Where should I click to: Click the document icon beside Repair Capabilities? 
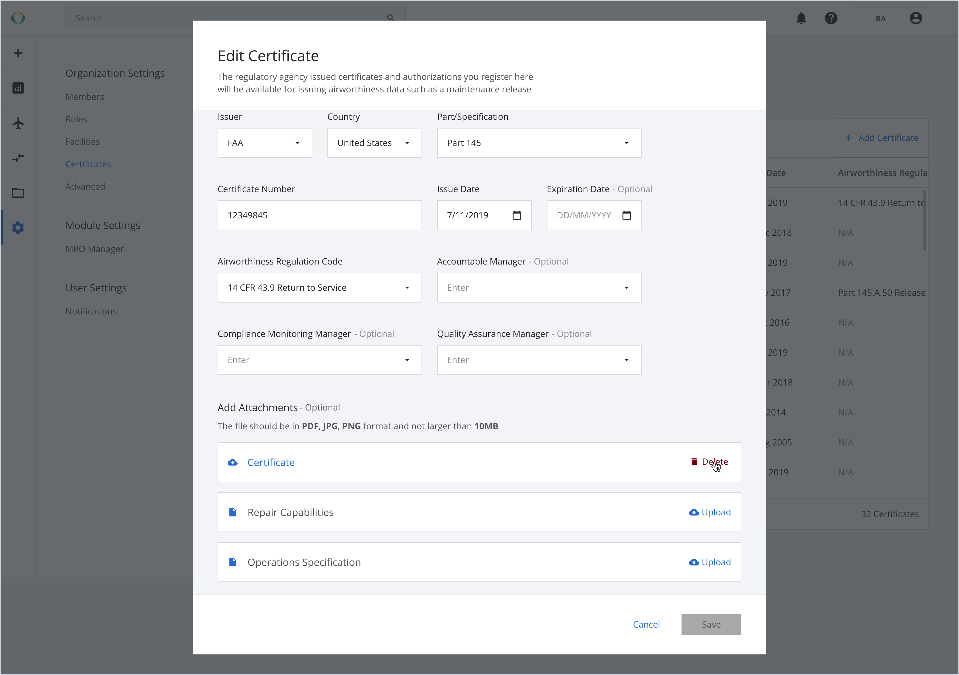[x=233, y=512]
